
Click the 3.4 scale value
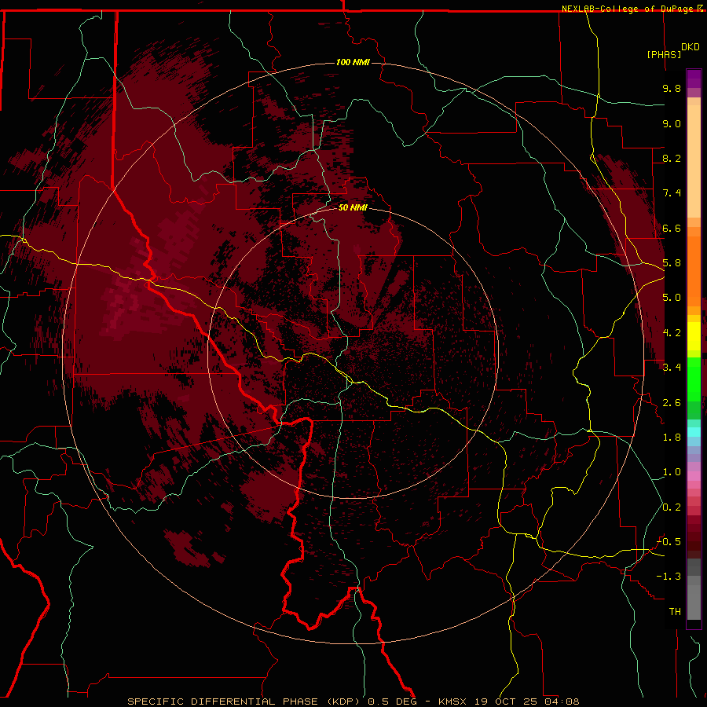pyautogui.click(x=672, y=368)
